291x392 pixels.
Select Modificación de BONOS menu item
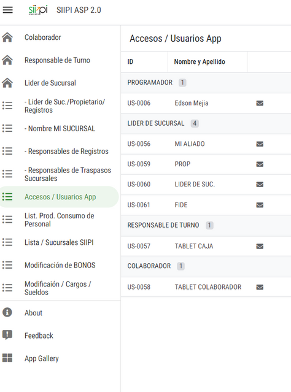click(60, 265)
